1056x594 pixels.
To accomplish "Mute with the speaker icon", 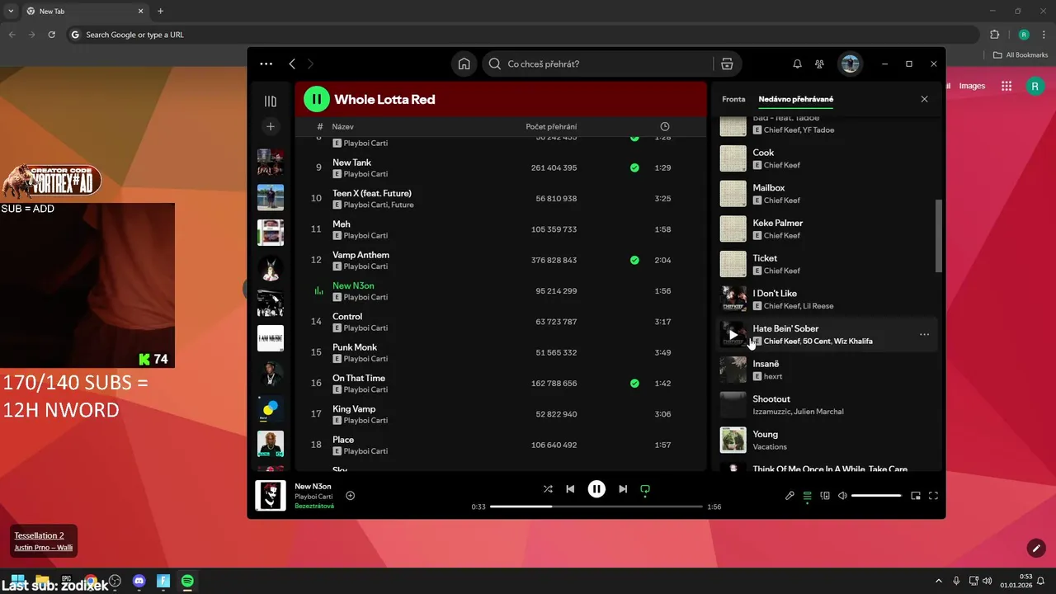I will pyautogui.click(x=842, y=496).
